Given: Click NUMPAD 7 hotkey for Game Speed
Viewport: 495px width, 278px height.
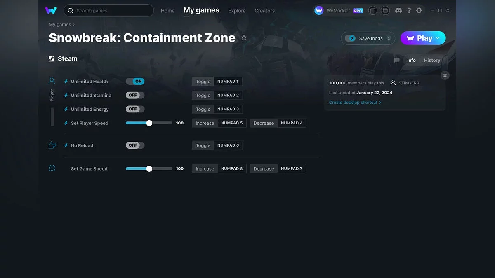Looking at the screenshot, I should [292, 168].
